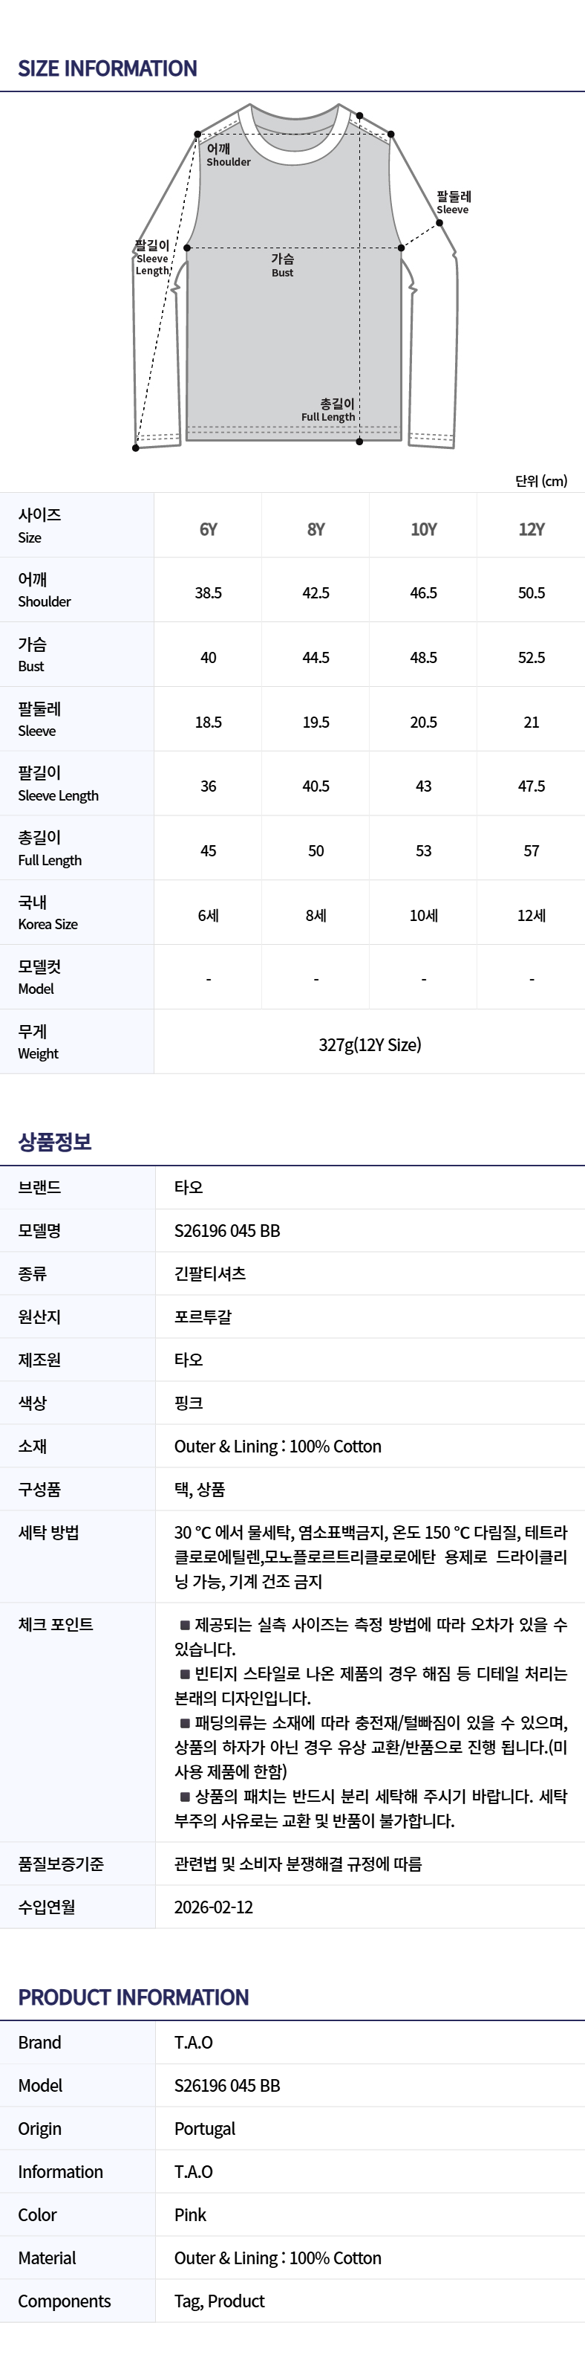The height and width of the screenshot is (2372, 585).
Task: Click the Pink color value
Action: tap(190, 2214)
